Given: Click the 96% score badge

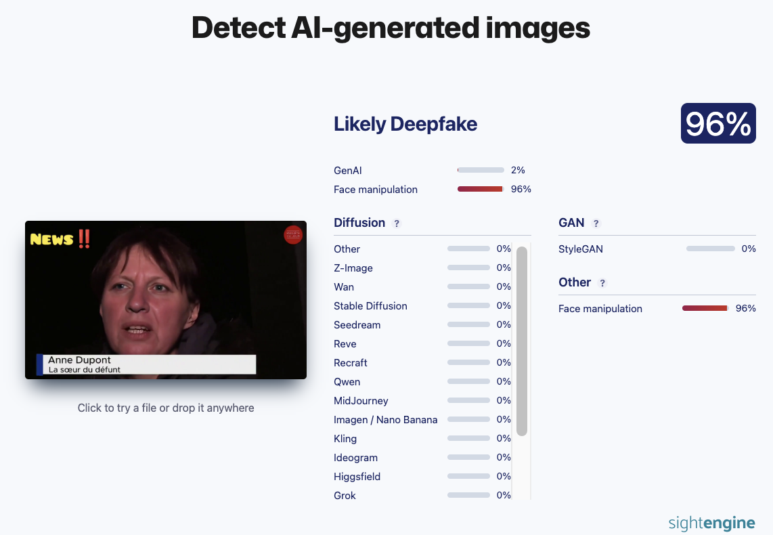Looking at the screenshot, I should point(718,123).
